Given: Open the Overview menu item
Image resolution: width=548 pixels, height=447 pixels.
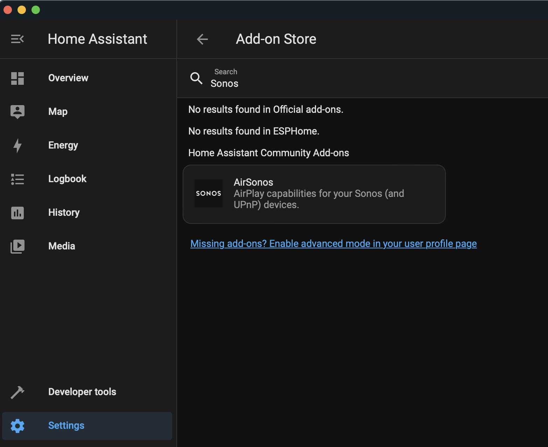Looking at the screenshot, I should (87, 78).
